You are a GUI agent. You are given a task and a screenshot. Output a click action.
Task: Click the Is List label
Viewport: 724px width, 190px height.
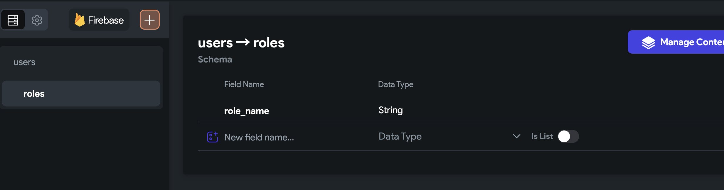(542, 136)
